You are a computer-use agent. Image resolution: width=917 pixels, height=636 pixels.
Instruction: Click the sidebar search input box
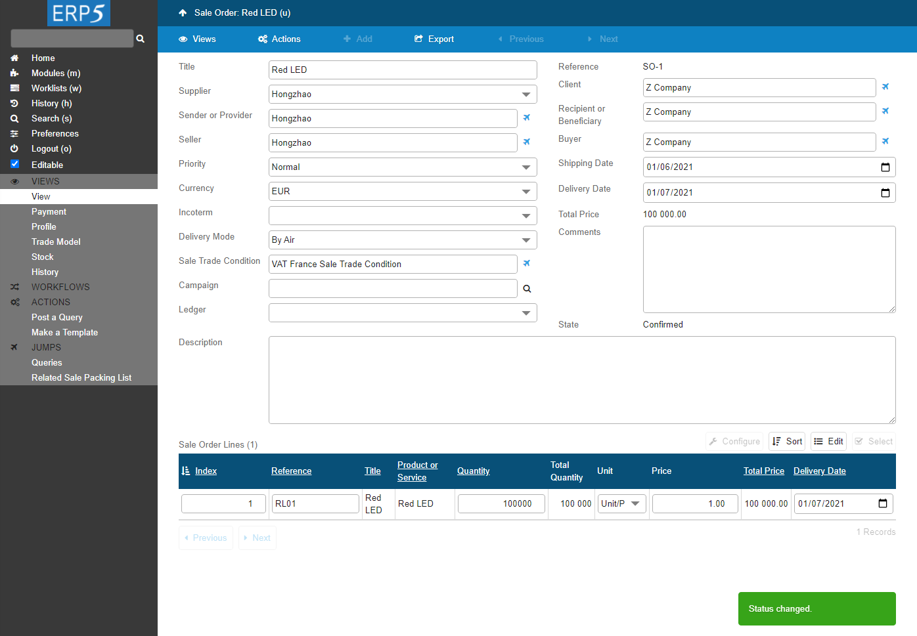click(x=72, y=38)
